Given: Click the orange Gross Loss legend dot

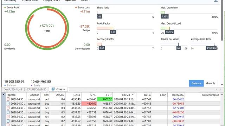Looking at the screenshot, I should (x=76, y=8).
